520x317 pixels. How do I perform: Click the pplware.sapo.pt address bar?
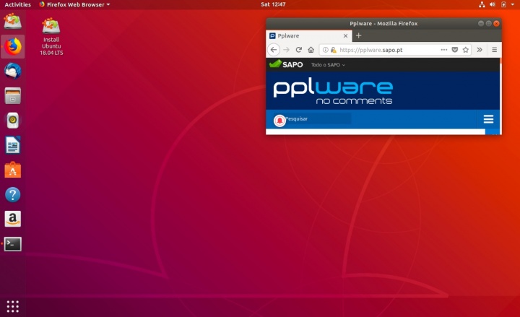[x=383, y=50]
